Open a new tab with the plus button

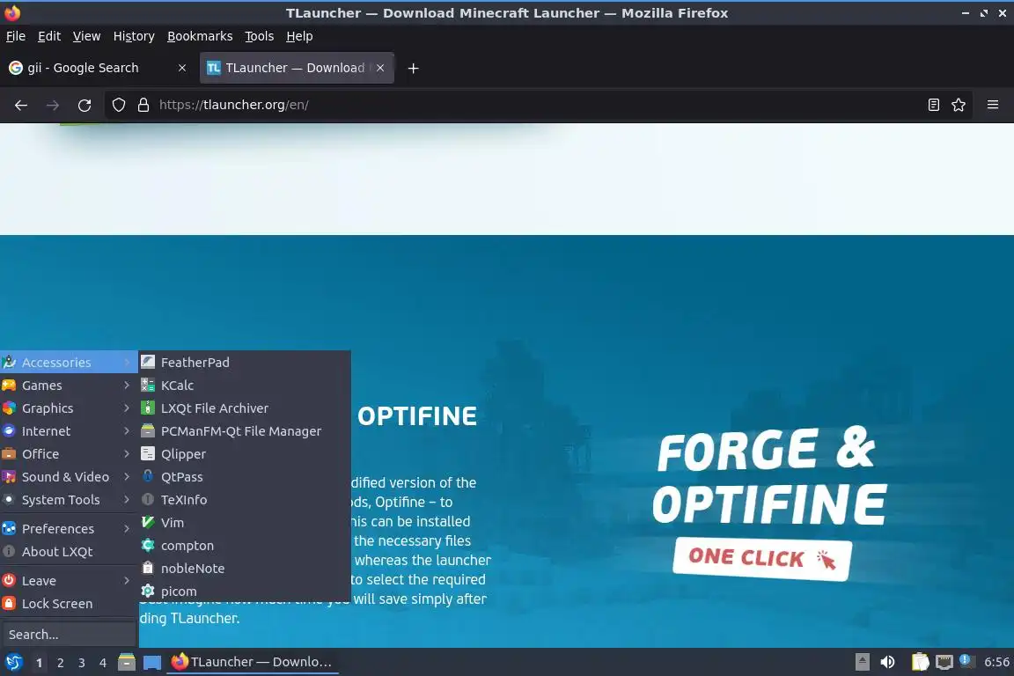413,68
